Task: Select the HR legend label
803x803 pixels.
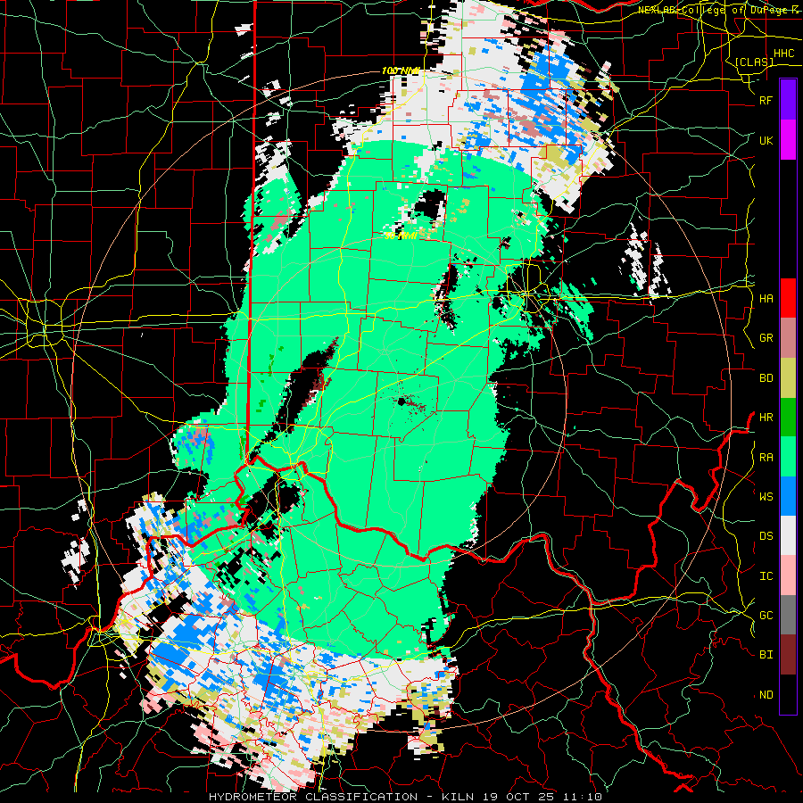Action: 766,418
